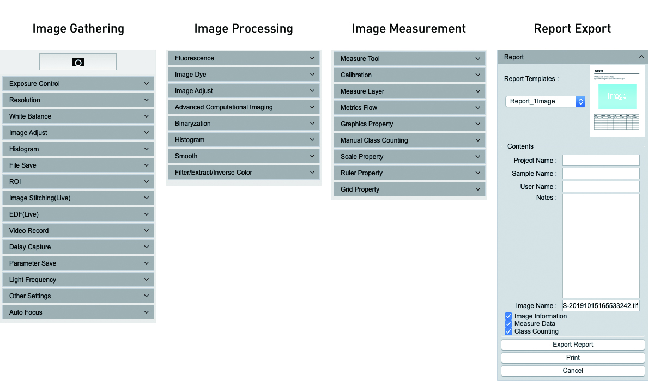Disable the Class Counting checkbox
This screenshot has height=381, width=648.
pyautogui.click(x=508, y=331)
